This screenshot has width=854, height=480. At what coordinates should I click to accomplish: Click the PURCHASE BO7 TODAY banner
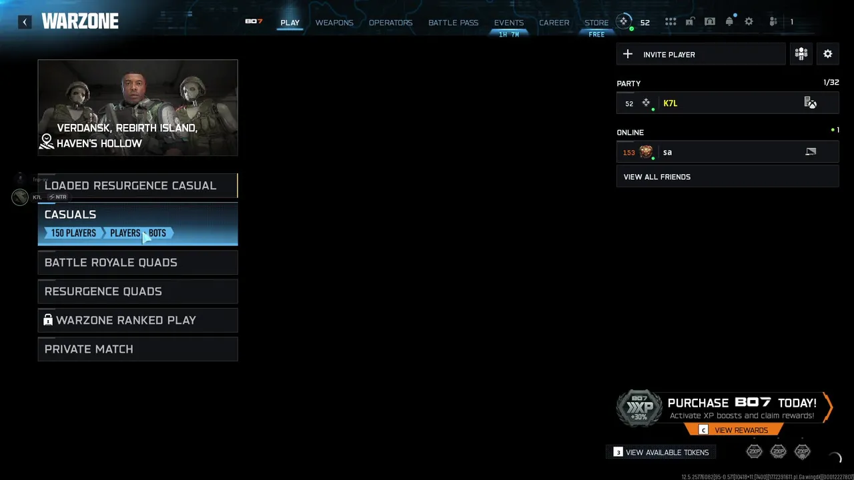[x=724, y=409]
